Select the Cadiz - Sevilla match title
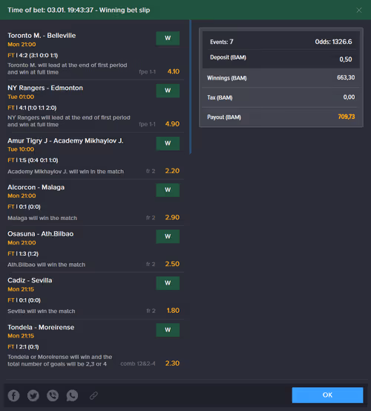371x411 pixels. point(30,280)
